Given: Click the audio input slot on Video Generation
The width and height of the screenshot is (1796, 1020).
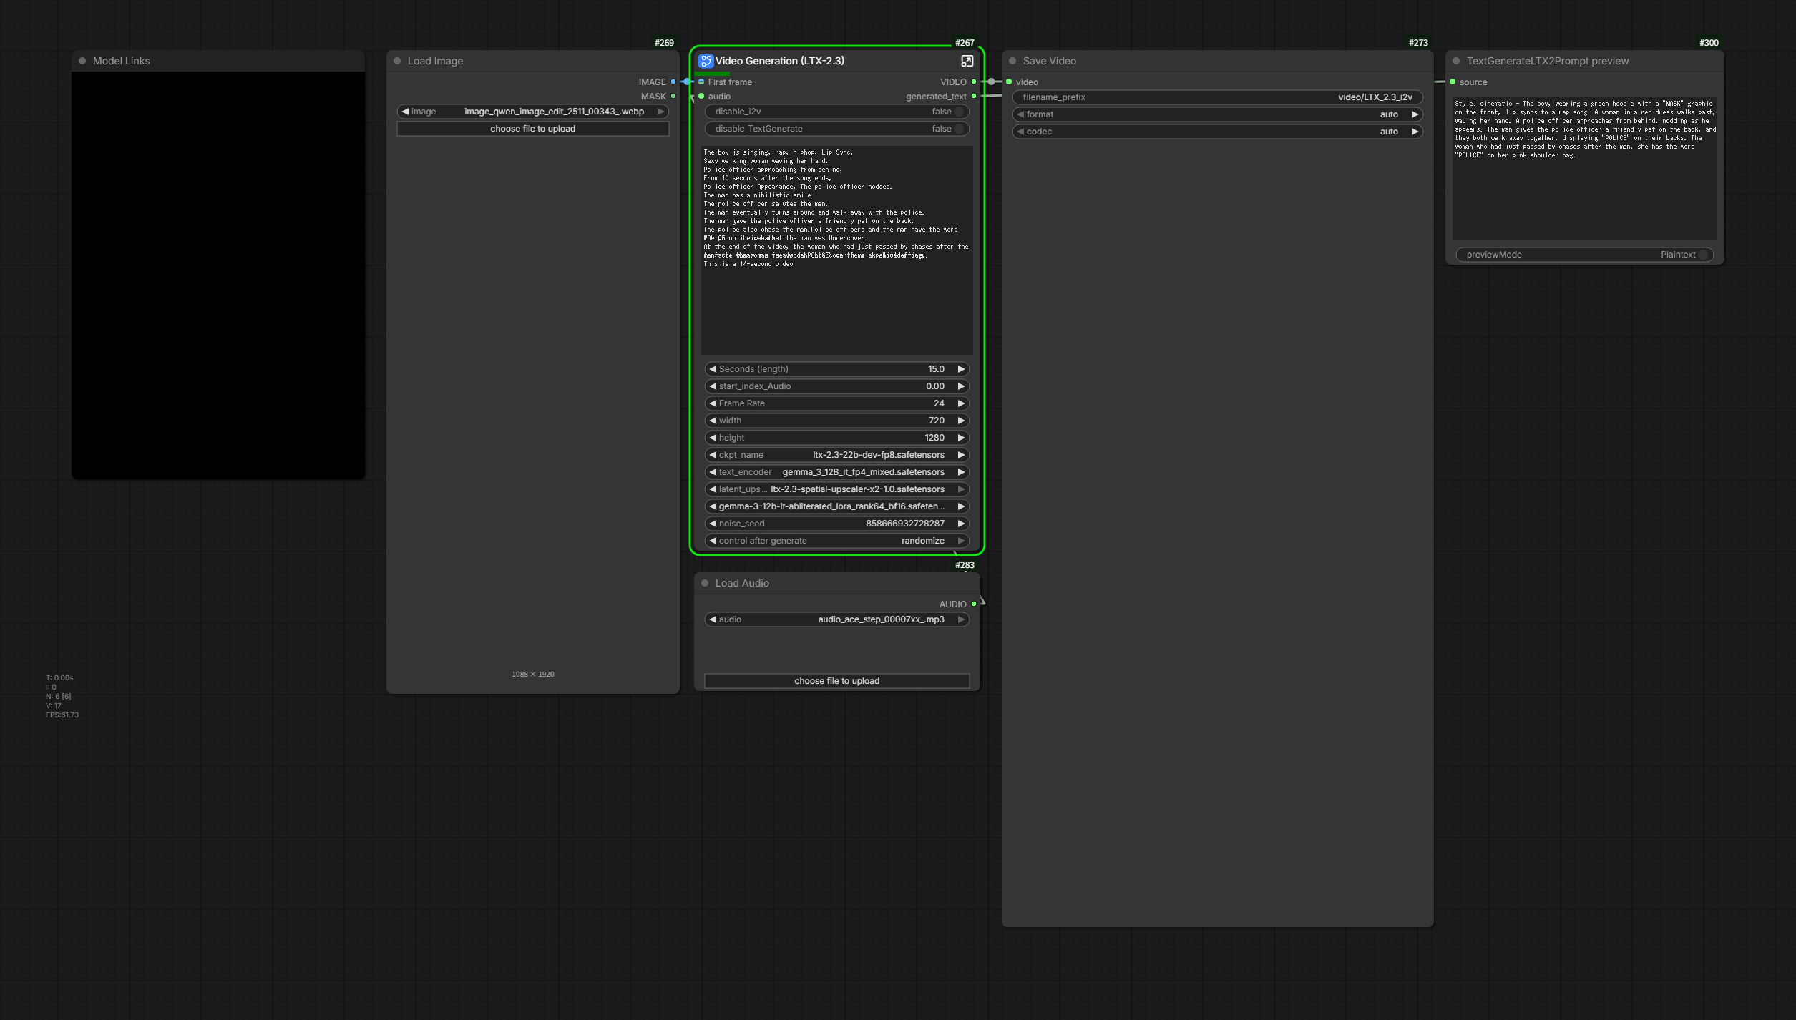Looking at the screenshot, I should coord(701,96).
